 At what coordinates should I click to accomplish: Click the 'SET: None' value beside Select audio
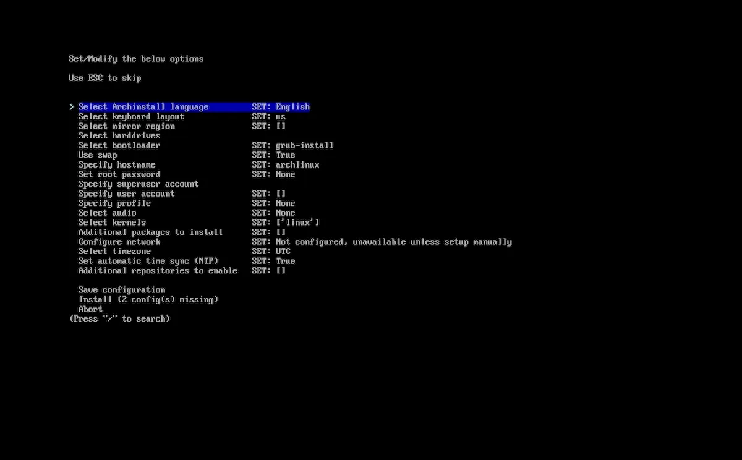click(x=274, y=213)
